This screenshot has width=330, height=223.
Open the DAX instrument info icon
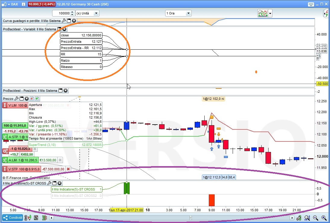click(24, 4)
